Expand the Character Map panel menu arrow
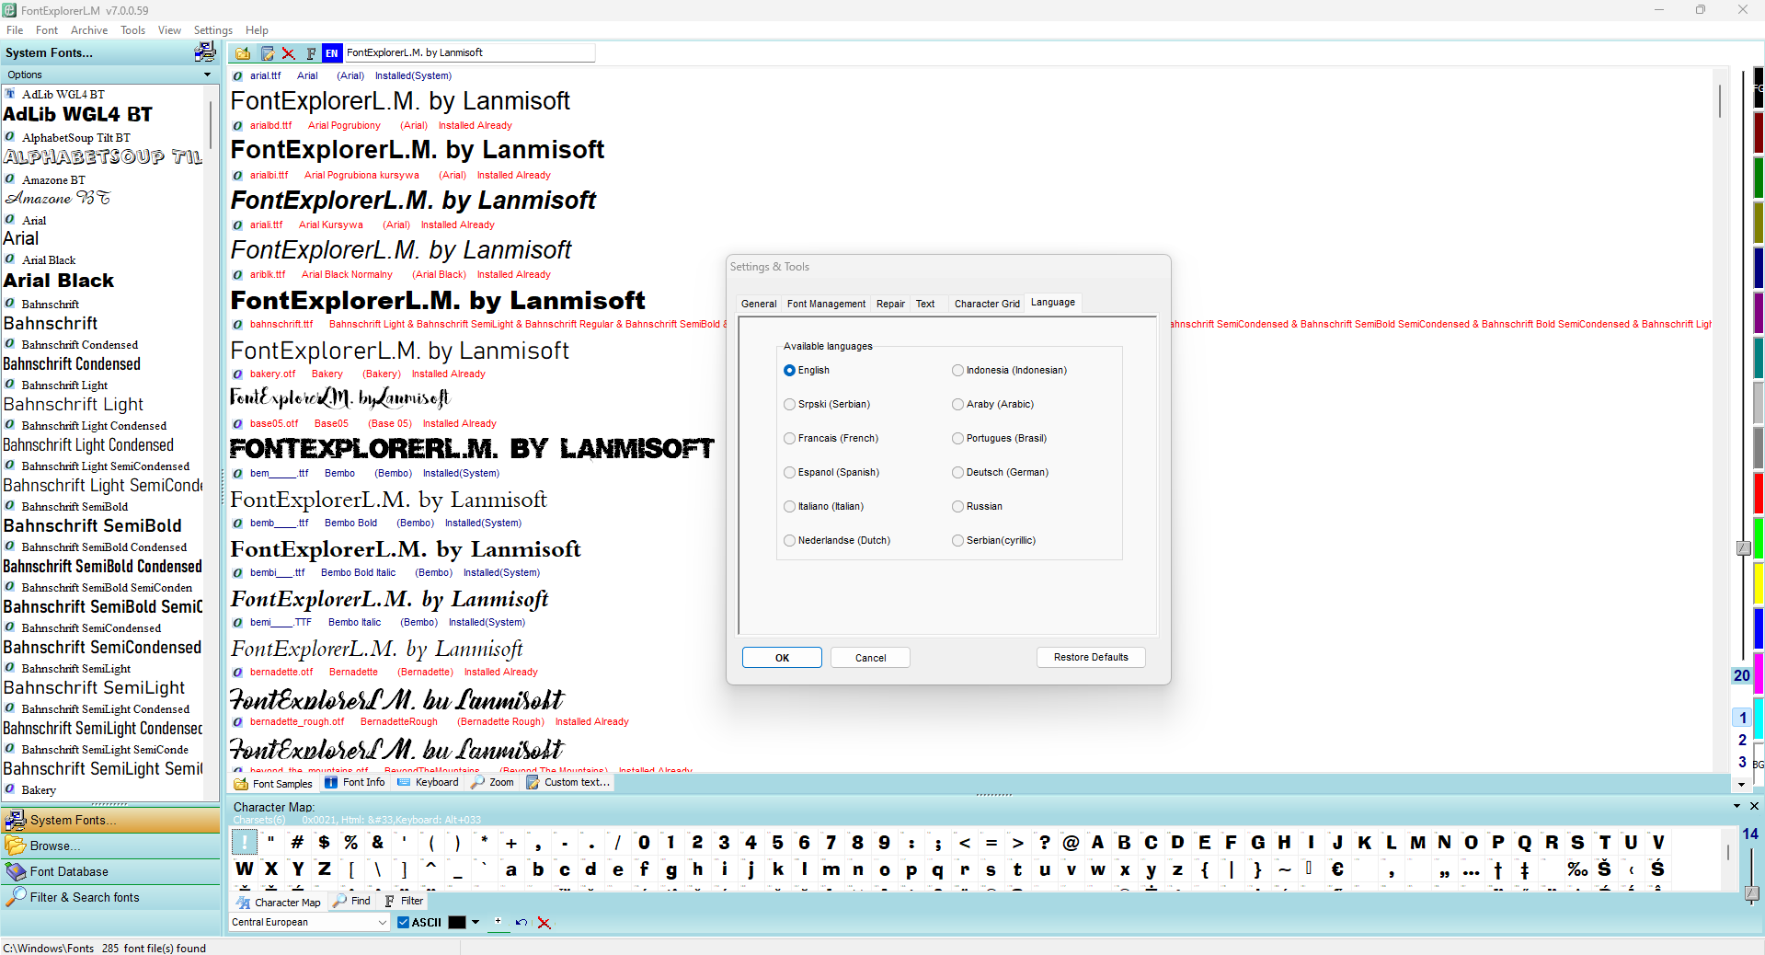 1736,806
